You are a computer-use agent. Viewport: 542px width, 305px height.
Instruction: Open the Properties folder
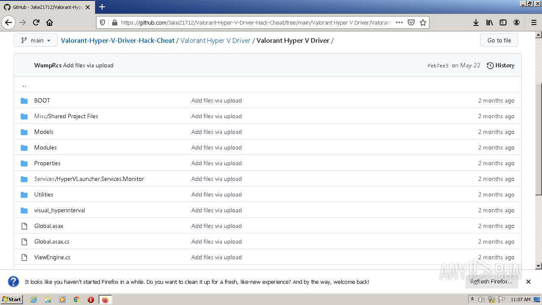coord(47,163)
